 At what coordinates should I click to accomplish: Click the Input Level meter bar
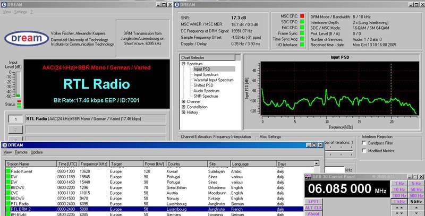(x=18, y=84)
